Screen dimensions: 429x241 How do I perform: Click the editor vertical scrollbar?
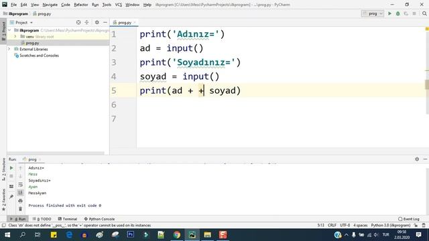click(427, 84)
